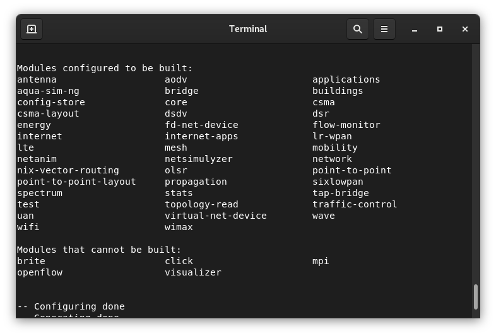Click 'Modules that cannot be built:' heading
Viewport: 496px width, 336px height.
[99, 250]
